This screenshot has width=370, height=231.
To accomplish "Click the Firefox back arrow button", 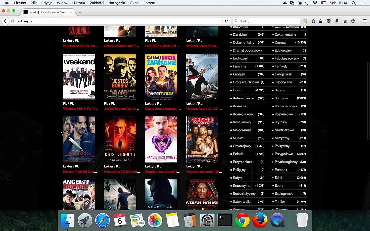I will click(x=5, y=21).
